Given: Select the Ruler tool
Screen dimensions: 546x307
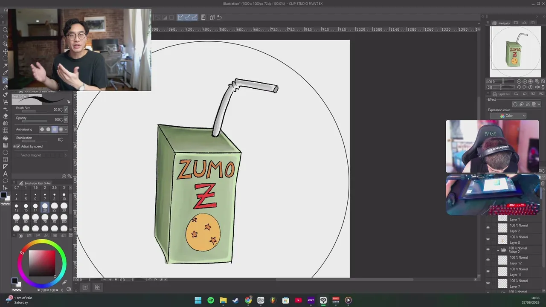Looking at the screenshot, I should [5, 167].
